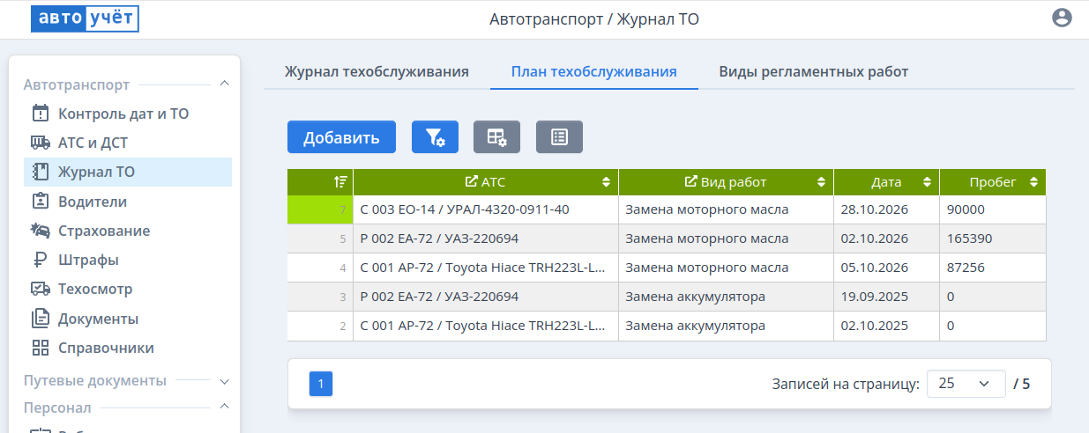Image resolution: width=1089 pixels, height=433 pixels.
Task: Click the truck check icon beside Техосмотр
Action: [x=41, y=289]
